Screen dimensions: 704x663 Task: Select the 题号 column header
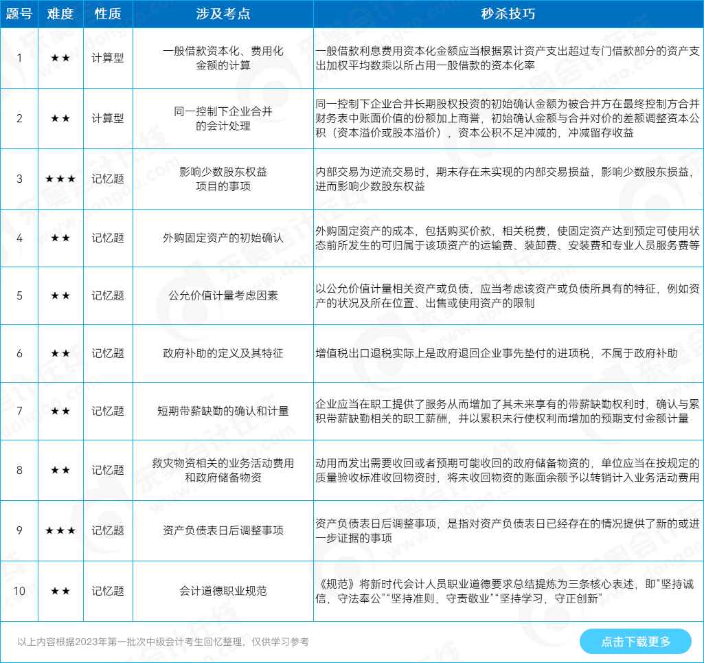coord(20,14)
